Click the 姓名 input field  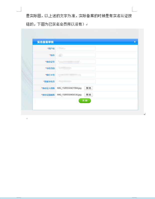pyautogui.click(x=76, y=55)
